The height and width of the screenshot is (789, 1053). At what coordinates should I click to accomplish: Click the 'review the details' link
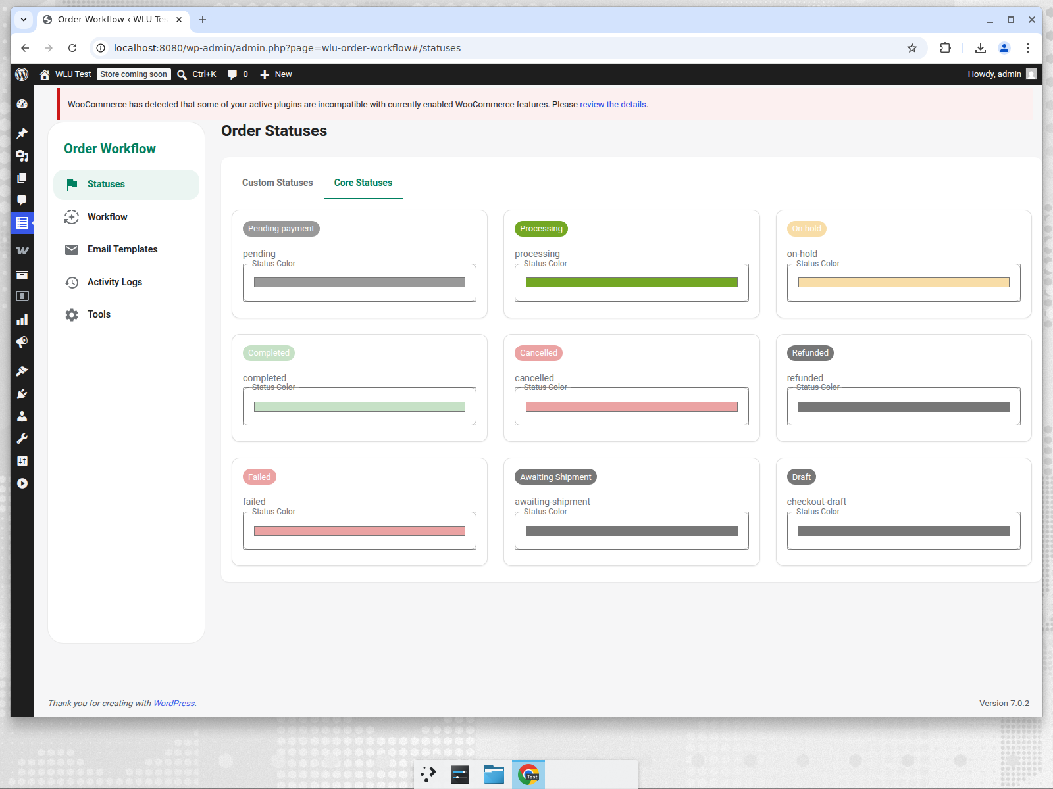pos(613,105)
